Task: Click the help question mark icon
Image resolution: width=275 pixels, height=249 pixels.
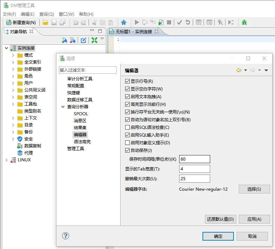Action: [66, 236]
